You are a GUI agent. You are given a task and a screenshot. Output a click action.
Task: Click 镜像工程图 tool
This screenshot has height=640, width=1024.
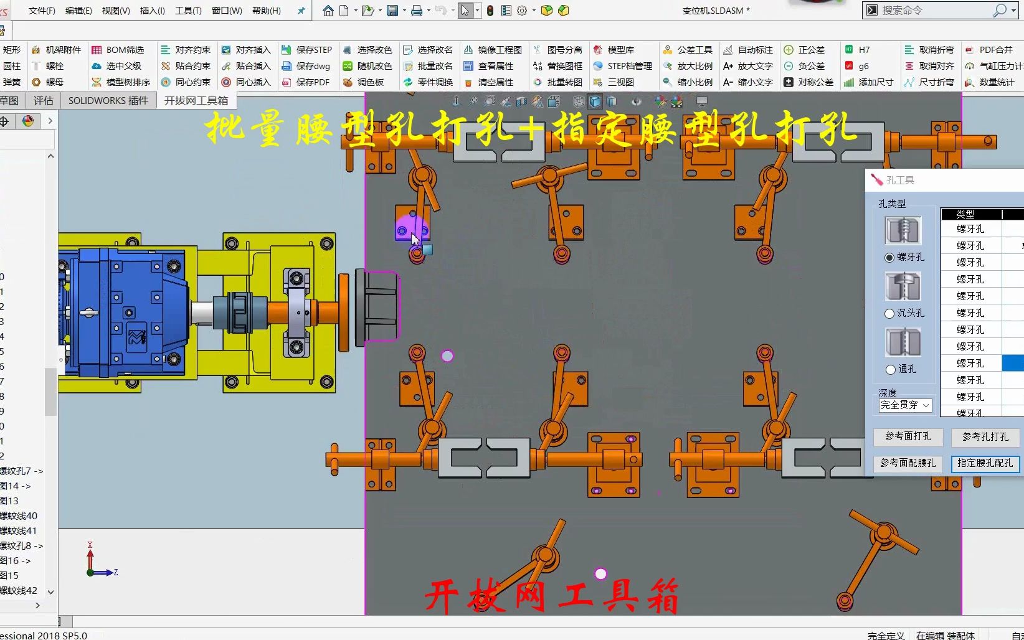[493, 50]
